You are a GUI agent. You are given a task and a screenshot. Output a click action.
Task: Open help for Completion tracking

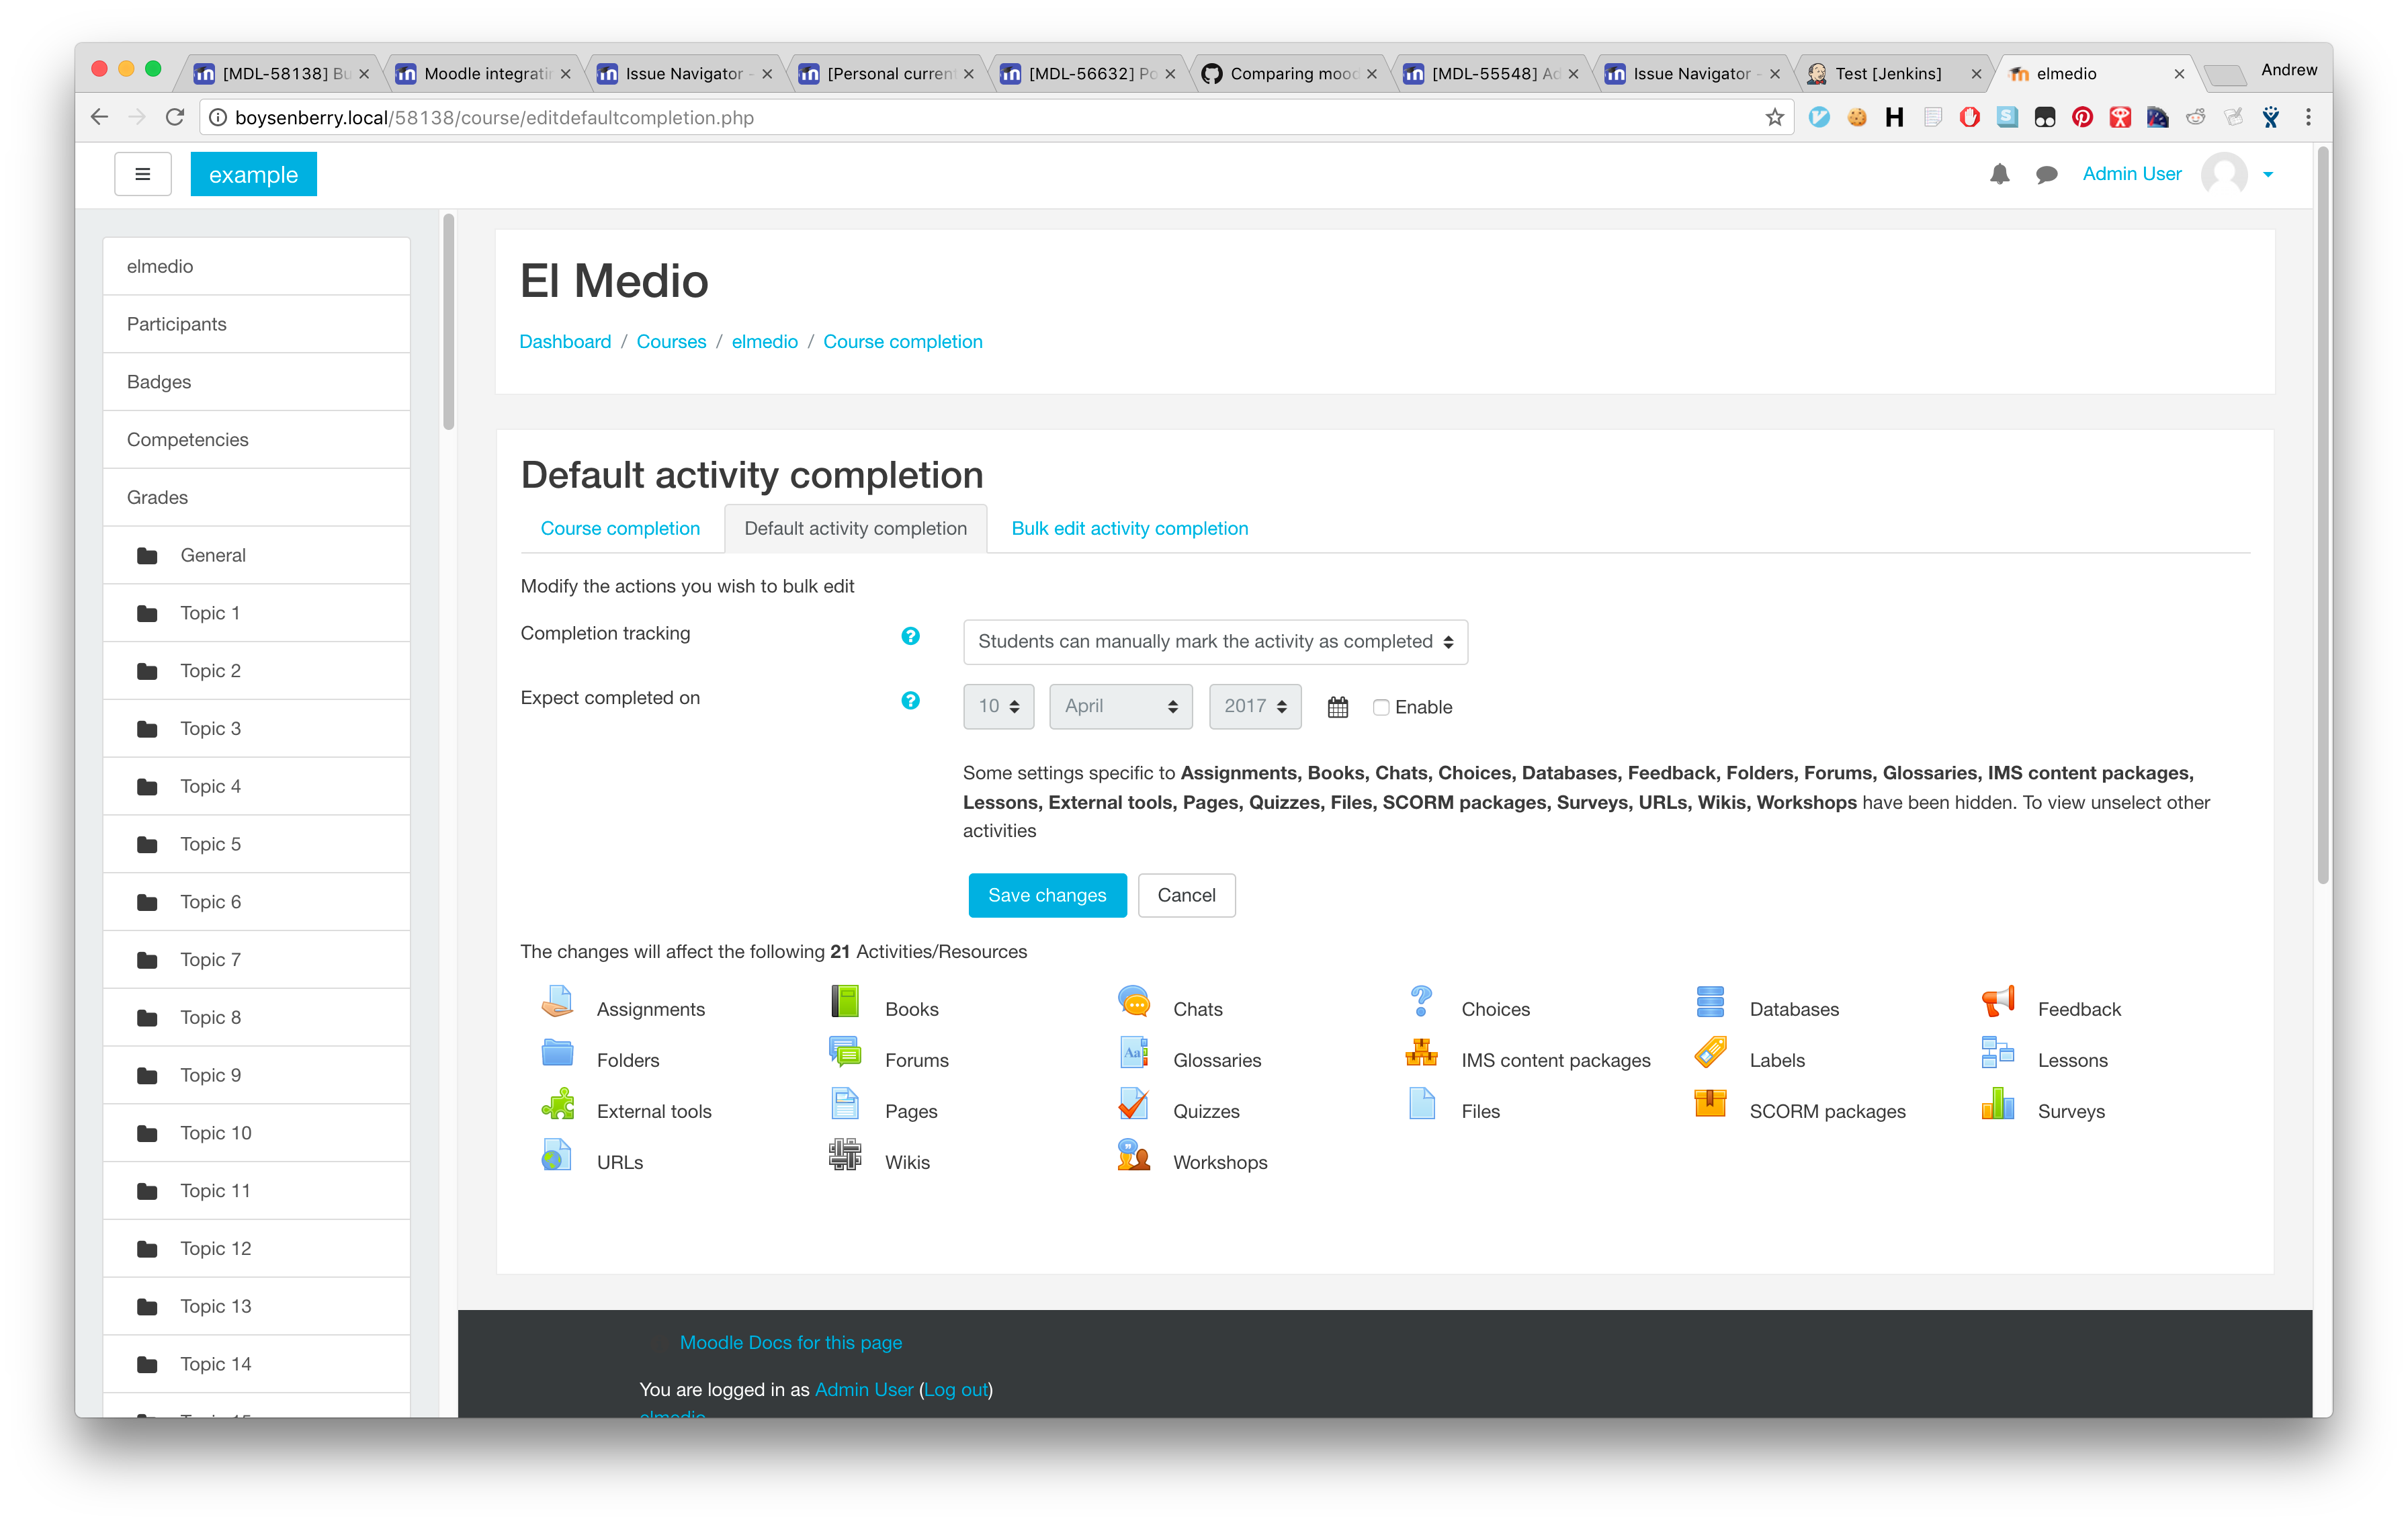click(910, 636)
